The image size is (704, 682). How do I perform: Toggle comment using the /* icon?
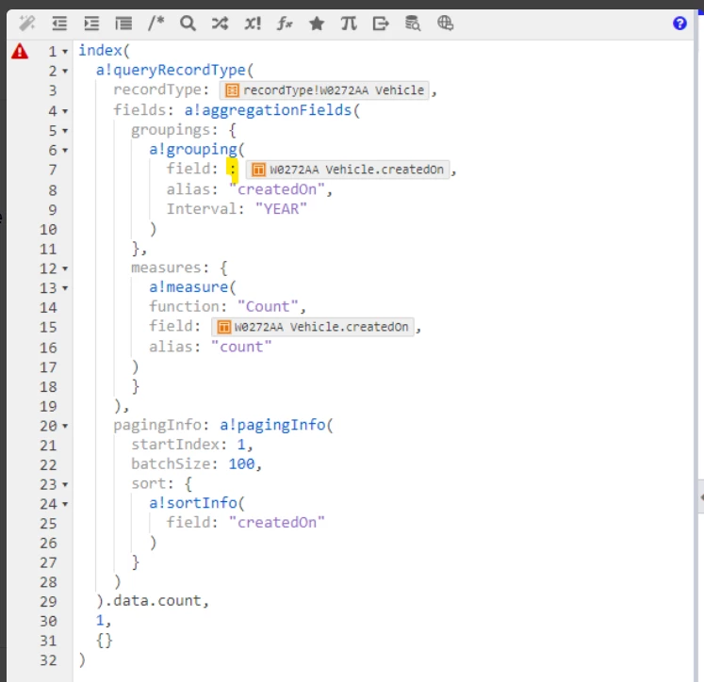coord(156,23)
